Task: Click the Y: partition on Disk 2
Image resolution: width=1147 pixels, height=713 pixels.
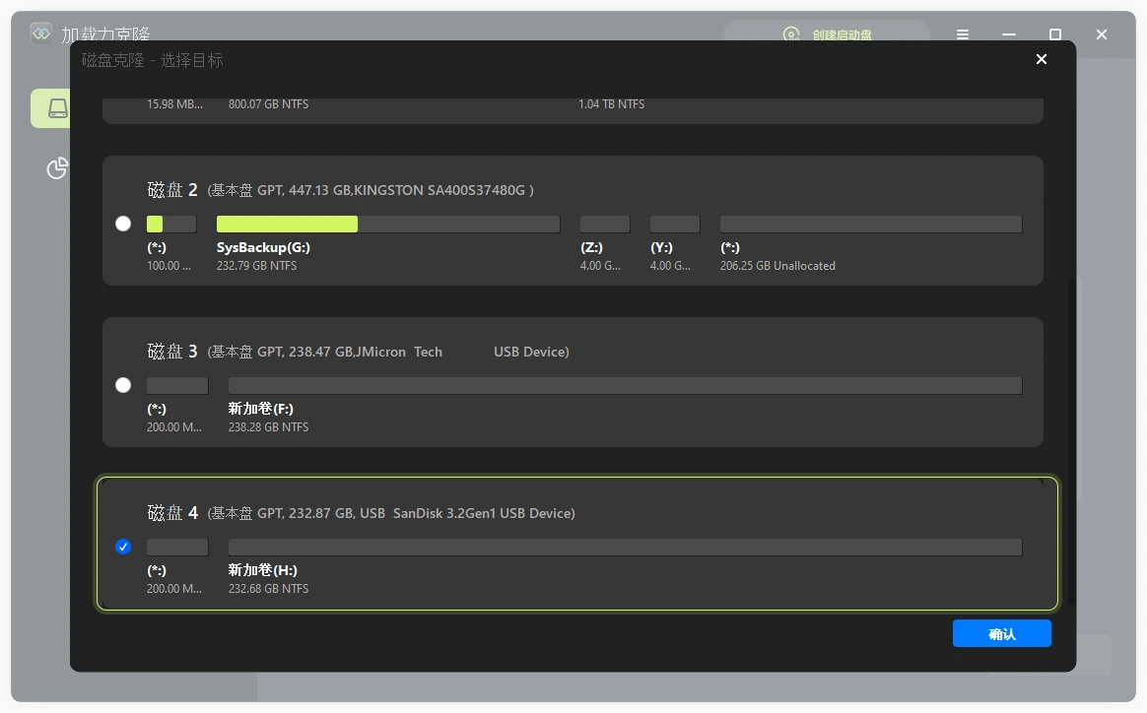Action: tap(674, 225)
